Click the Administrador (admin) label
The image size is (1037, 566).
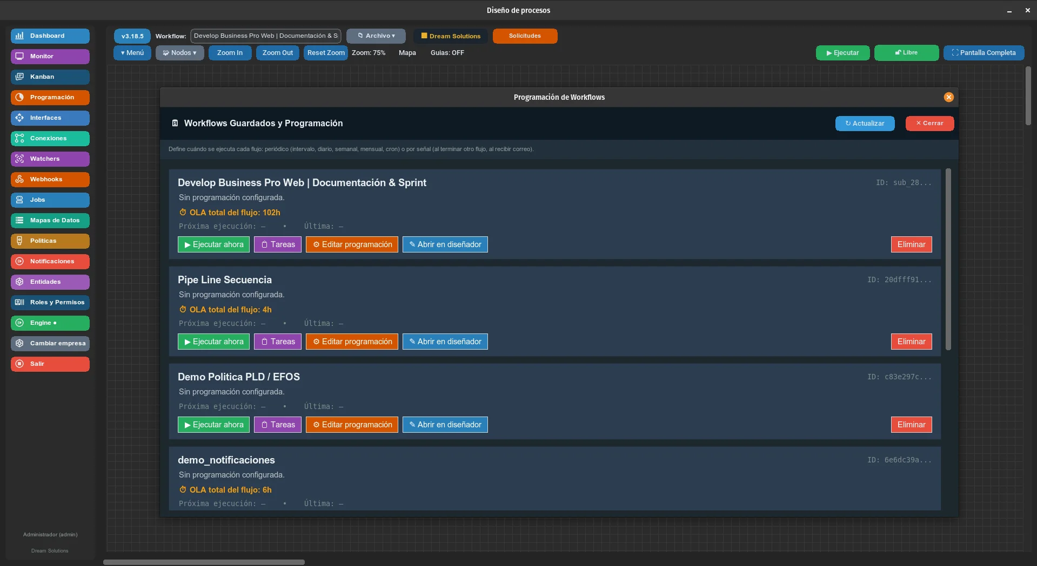tap(50, 535)
